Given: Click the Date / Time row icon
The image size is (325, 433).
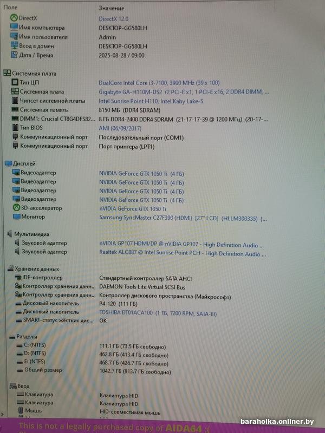Looking at the screenshot, I should (15, 55).
